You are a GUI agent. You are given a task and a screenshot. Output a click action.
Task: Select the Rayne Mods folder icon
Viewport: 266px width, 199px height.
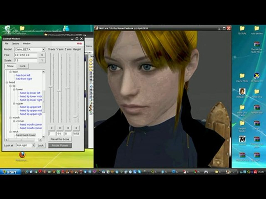coord(242,78)
